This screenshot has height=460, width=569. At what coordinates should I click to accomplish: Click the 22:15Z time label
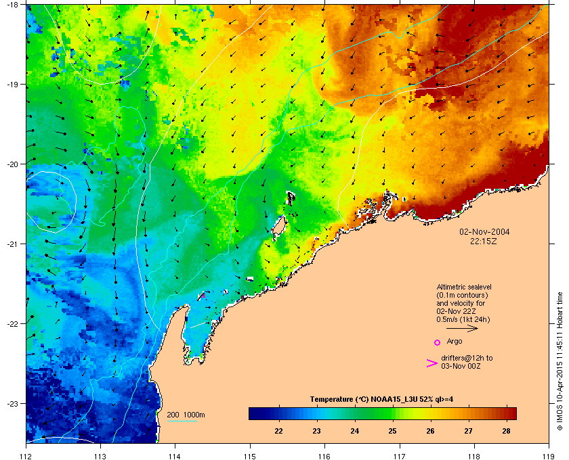point(484,241)
